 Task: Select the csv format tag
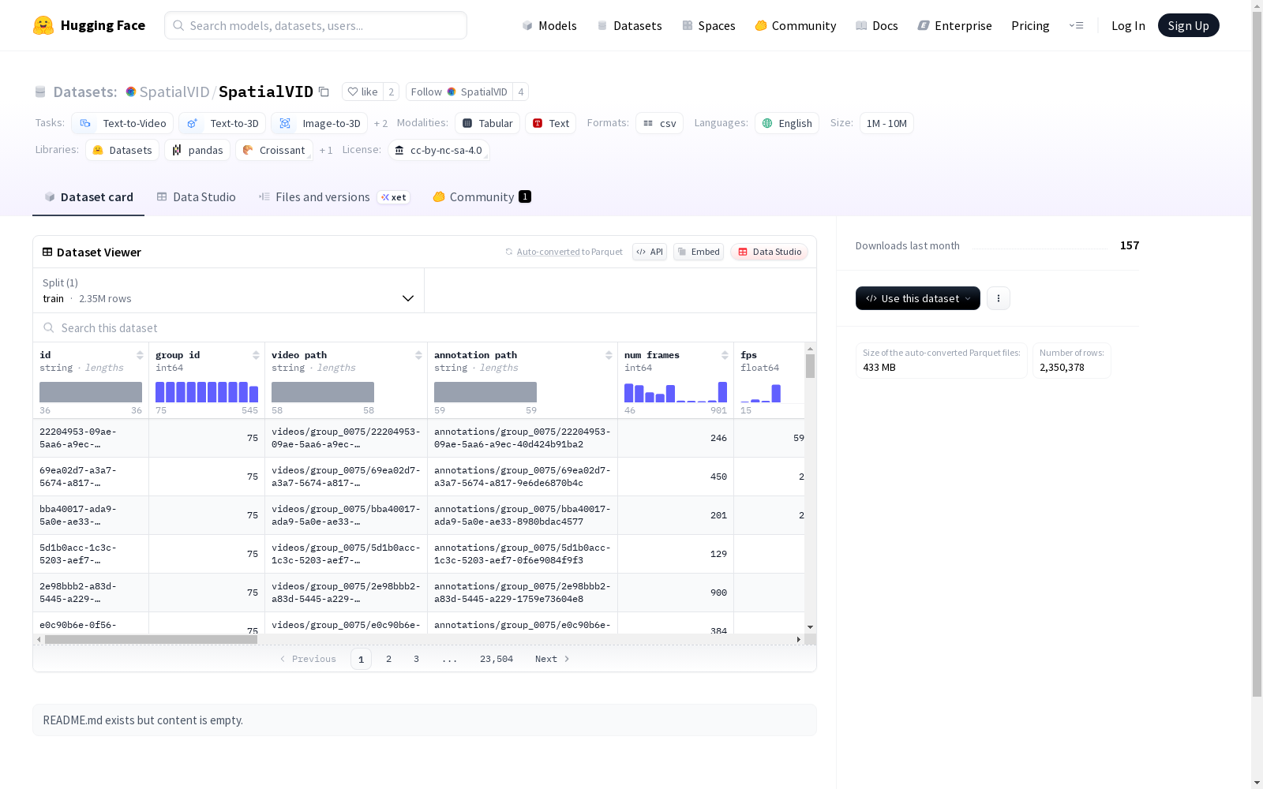click(x=659, y=123)
